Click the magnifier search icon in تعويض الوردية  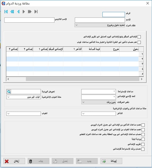click(x=9, y=92)
